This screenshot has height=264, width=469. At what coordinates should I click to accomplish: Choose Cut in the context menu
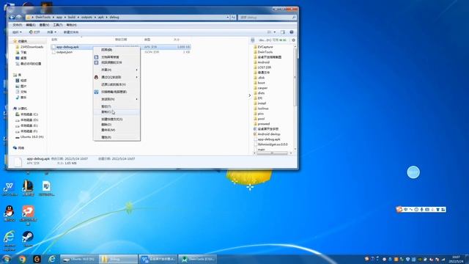117,106
